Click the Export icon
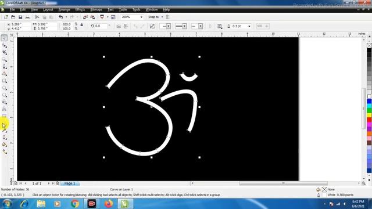The height and width of the screenshot is (209, 372). click(x=92, y=17)
